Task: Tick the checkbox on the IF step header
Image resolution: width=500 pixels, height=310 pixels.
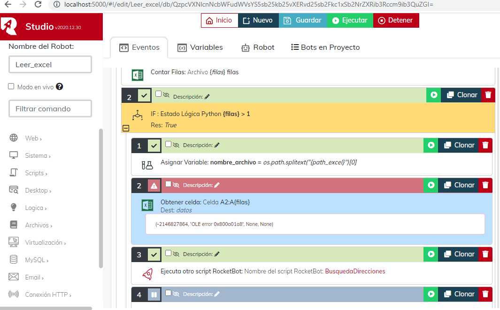Action: (158, 94)
